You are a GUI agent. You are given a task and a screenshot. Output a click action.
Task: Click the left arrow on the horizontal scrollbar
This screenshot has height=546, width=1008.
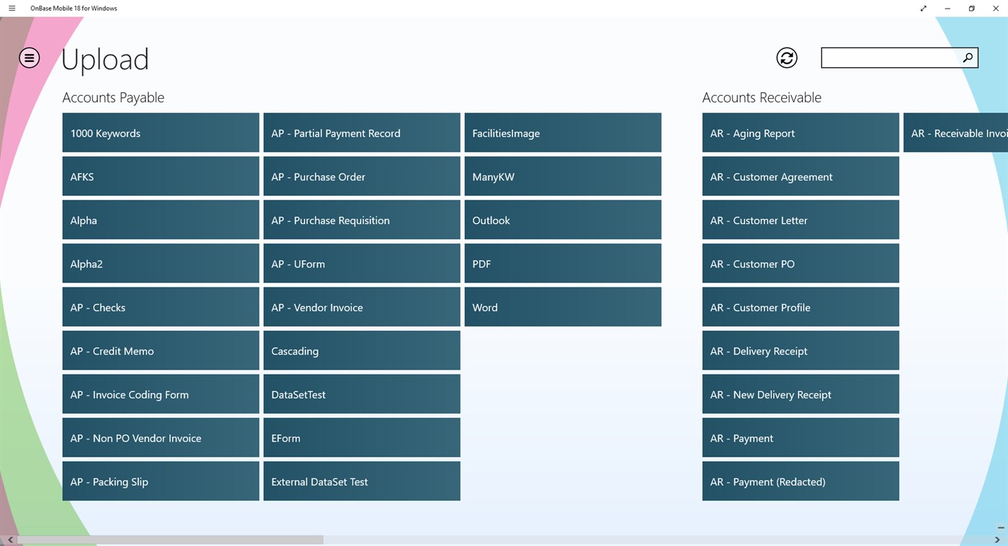click(10, 540)
